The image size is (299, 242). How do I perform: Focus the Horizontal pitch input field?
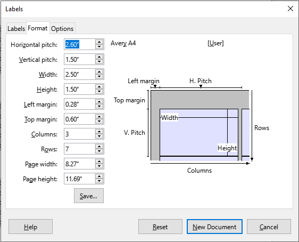(x=80, y=44)
